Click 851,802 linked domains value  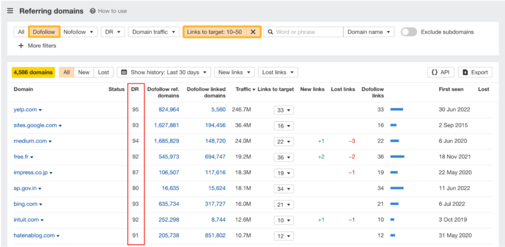(216, 235)
